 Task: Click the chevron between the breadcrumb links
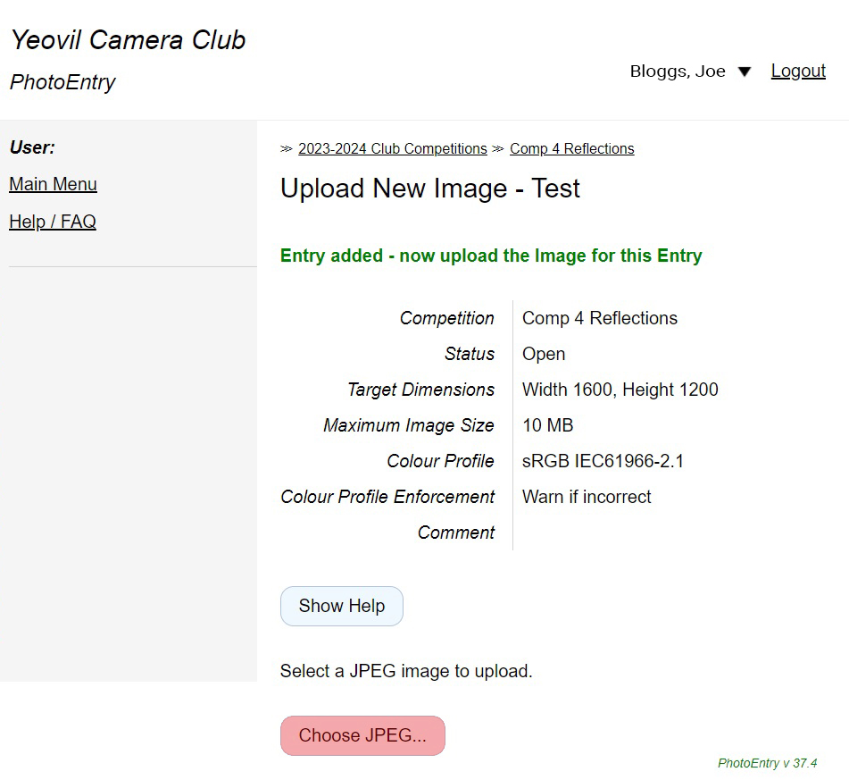pyautogui.click(x=498, y=149)
